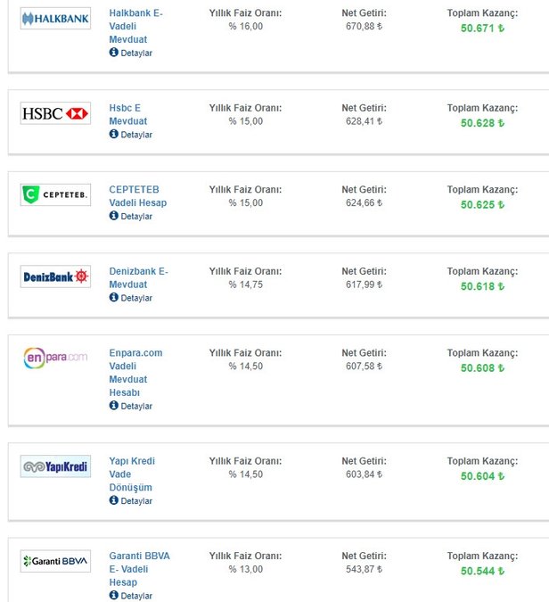This screenshot has width=549, height=602.
Task: Click the Halkbank logo
Action: [55, 19]
